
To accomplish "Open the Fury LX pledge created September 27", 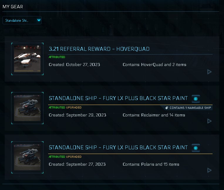I will [x=118, y=147].
